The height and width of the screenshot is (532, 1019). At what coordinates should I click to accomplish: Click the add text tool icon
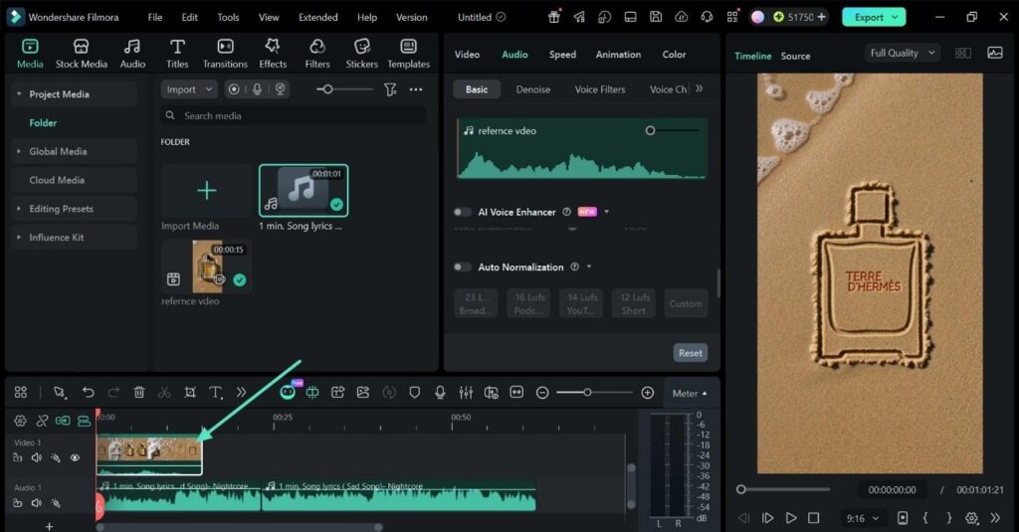[x=215, y=393]
